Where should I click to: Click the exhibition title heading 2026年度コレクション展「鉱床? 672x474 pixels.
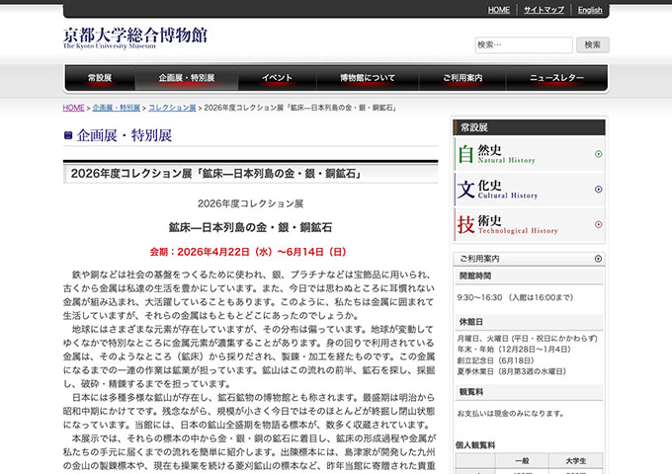(x=216, y=174)
